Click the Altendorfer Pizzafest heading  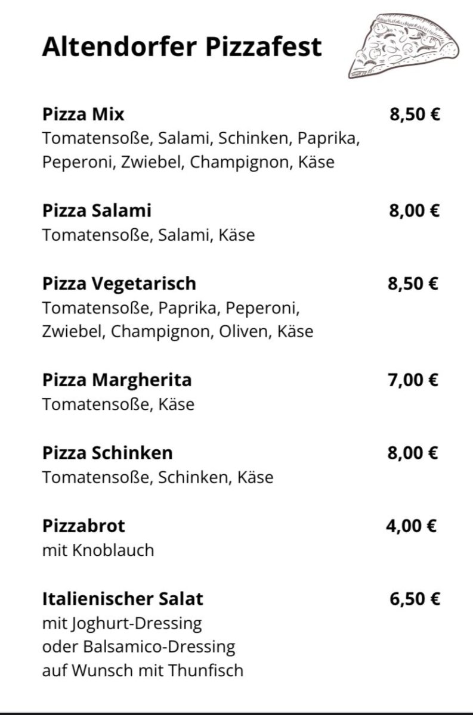[182, 46]
